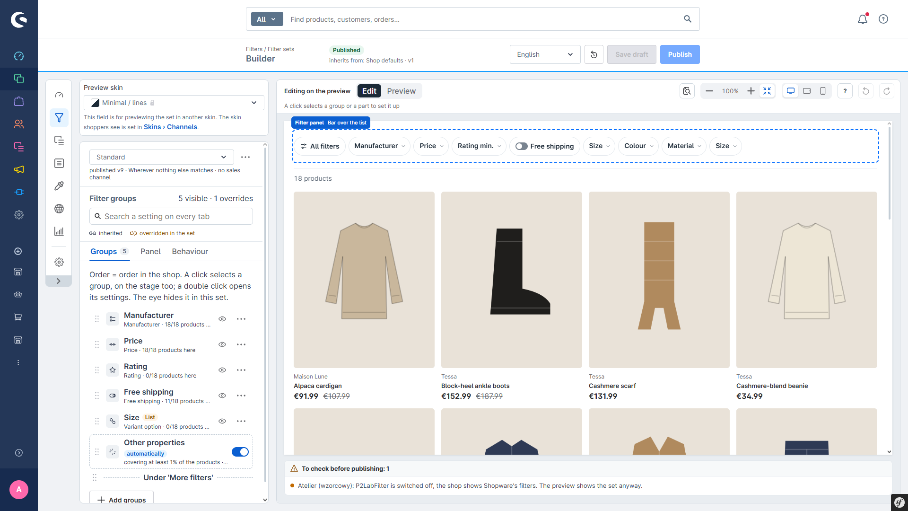
Task: Click the Publish button
Action: 680,54
